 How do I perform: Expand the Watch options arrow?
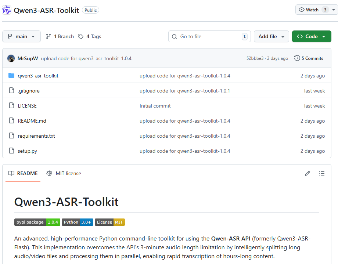click(x=333, y=10)
